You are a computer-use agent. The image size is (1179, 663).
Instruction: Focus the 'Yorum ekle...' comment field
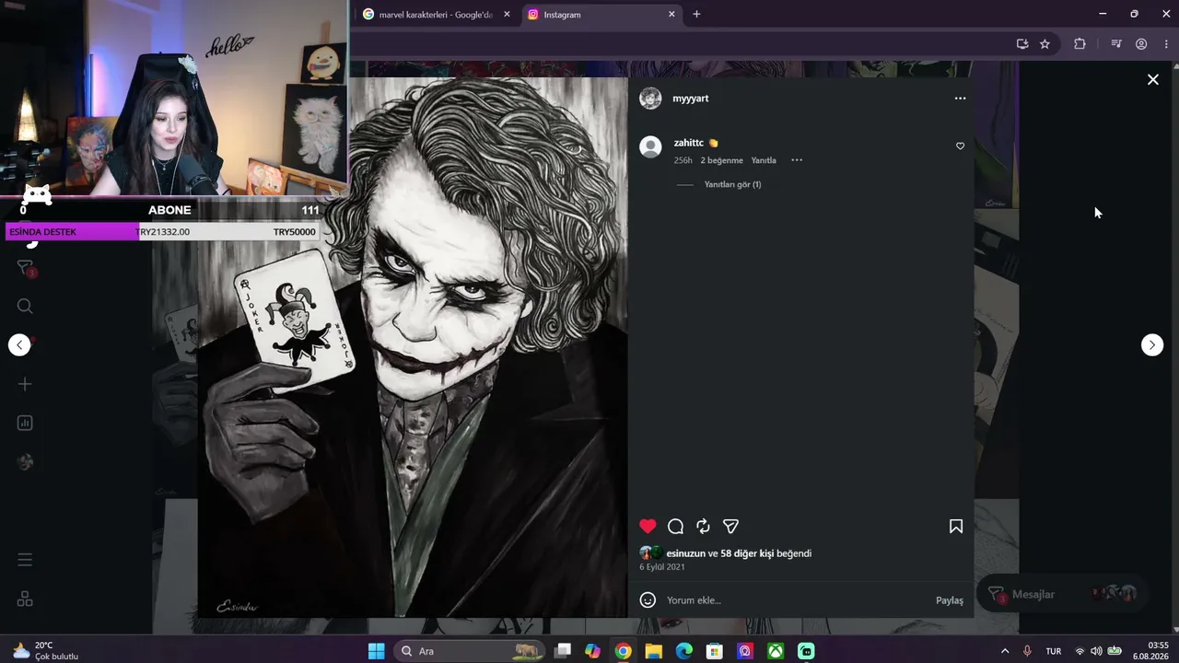[797, 600]
